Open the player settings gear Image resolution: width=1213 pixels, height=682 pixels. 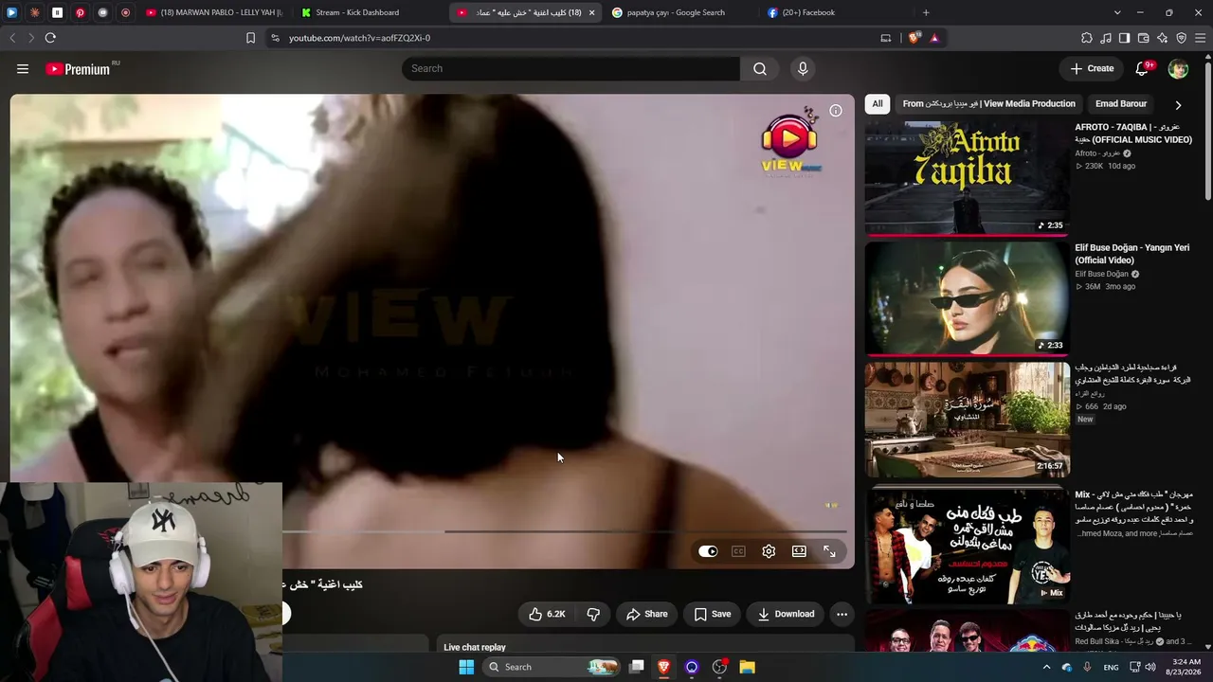pos(769,551)
